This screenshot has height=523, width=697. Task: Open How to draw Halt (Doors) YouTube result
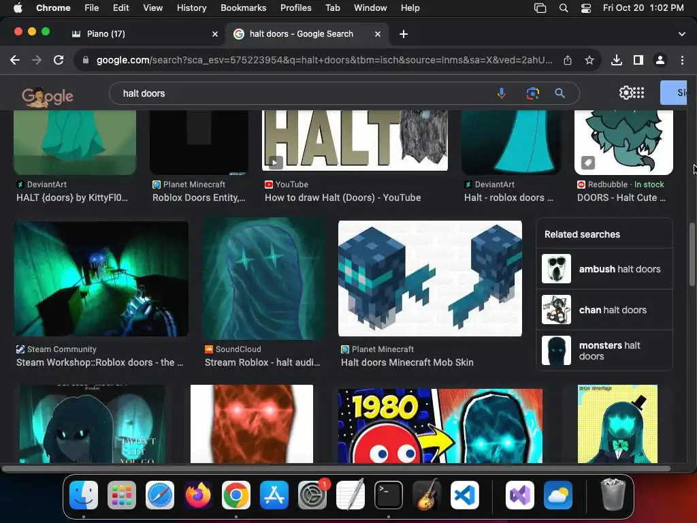point(343,197)
